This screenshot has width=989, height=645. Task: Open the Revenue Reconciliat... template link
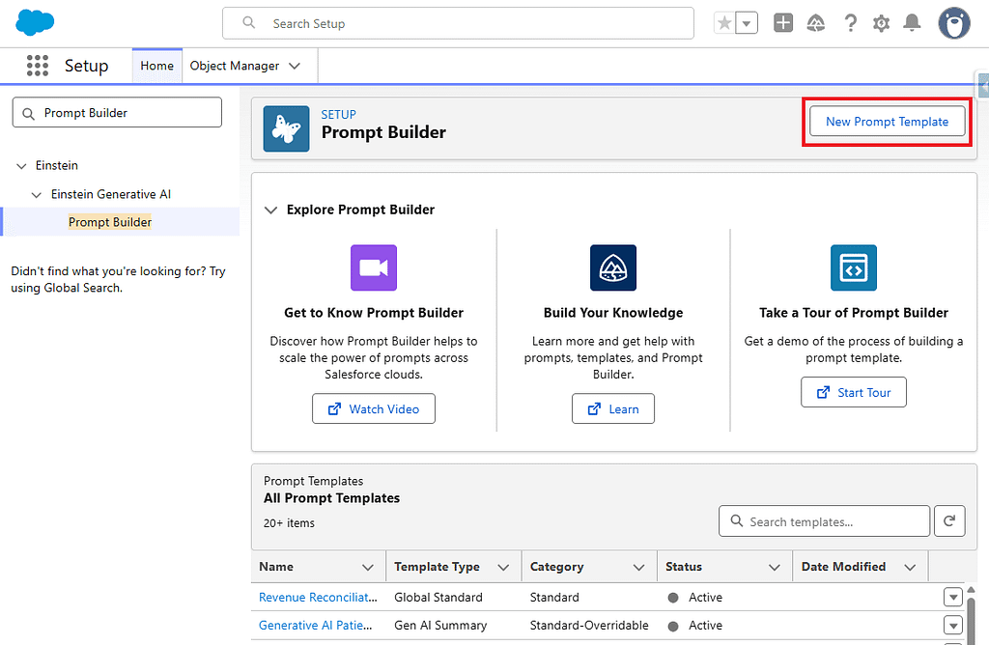[318, 597]
